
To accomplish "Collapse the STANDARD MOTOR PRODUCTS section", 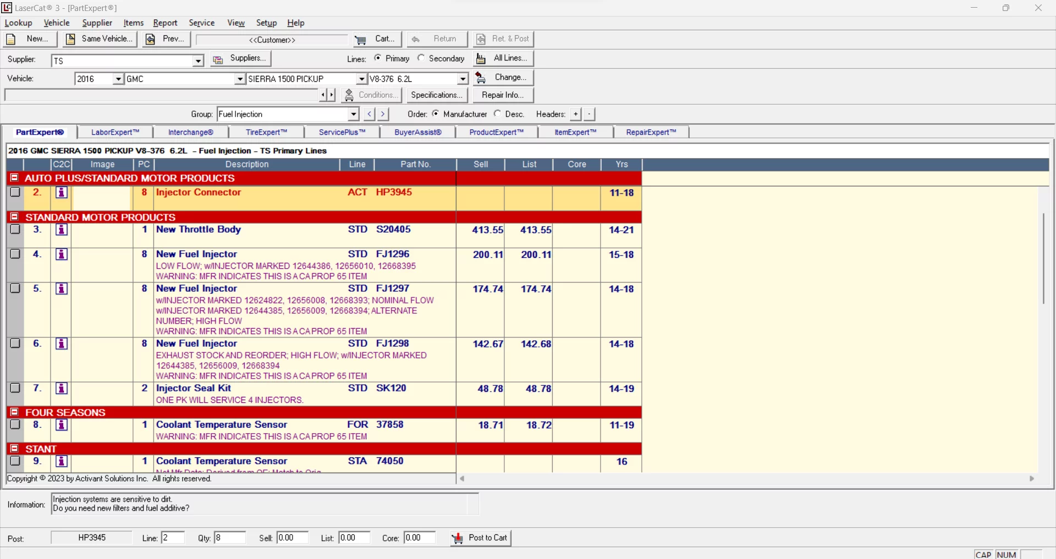I will (14, 217).
